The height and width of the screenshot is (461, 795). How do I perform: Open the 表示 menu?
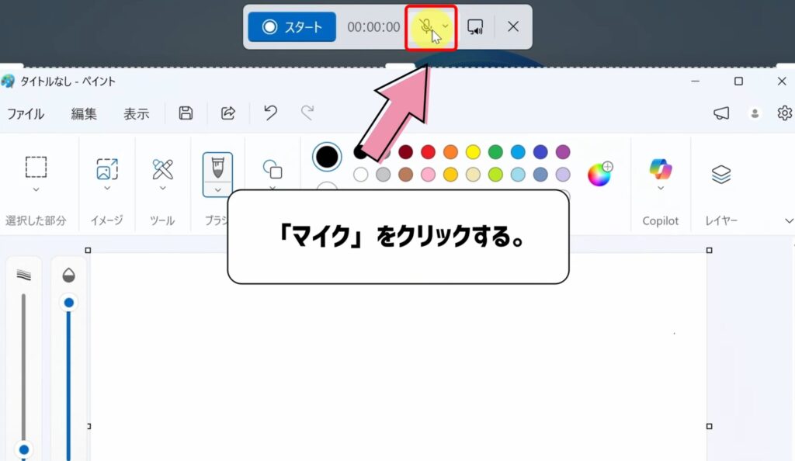pos(137,113)
